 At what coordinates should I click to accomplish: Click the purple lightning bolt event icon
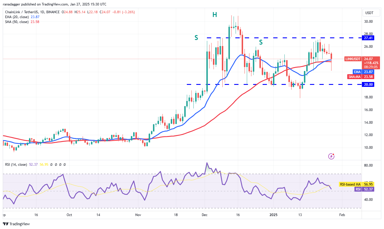pos(331,156)
